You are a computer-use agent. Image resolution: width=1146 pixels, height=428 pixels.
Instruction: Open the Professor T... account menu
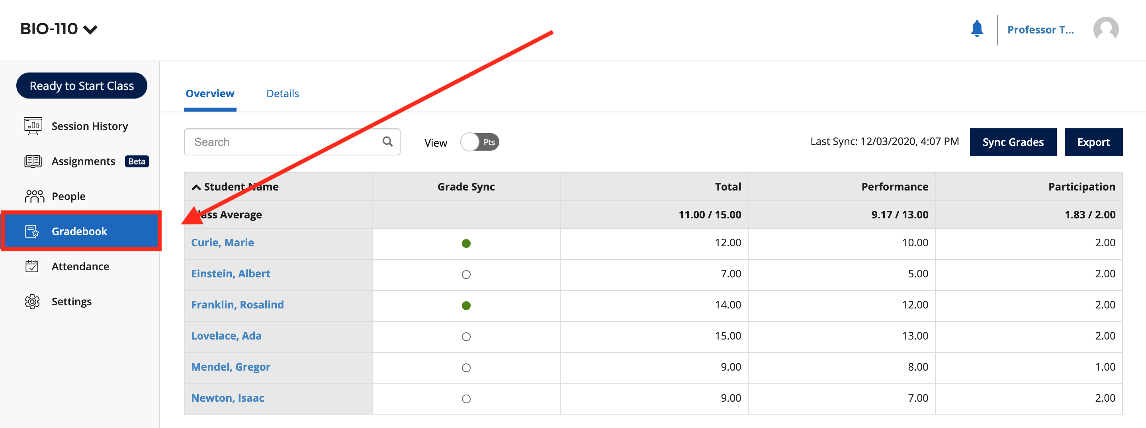click(1040, 30)
